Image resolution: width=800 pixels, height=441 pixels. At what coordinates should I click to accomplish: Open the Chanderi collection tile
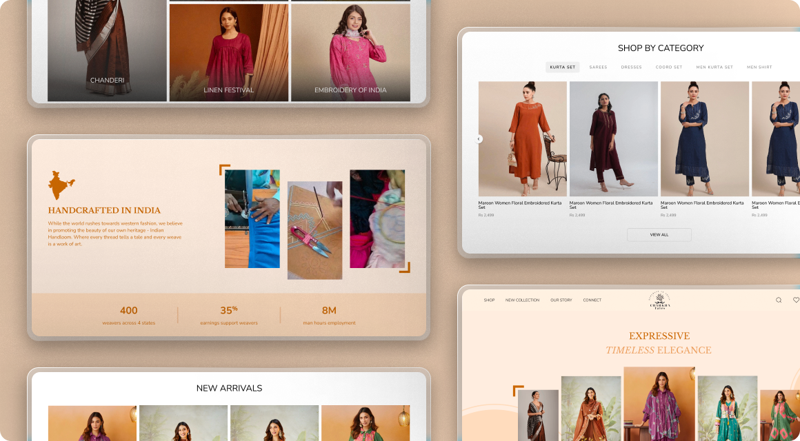pyautogui.click(x=107, y=50)
